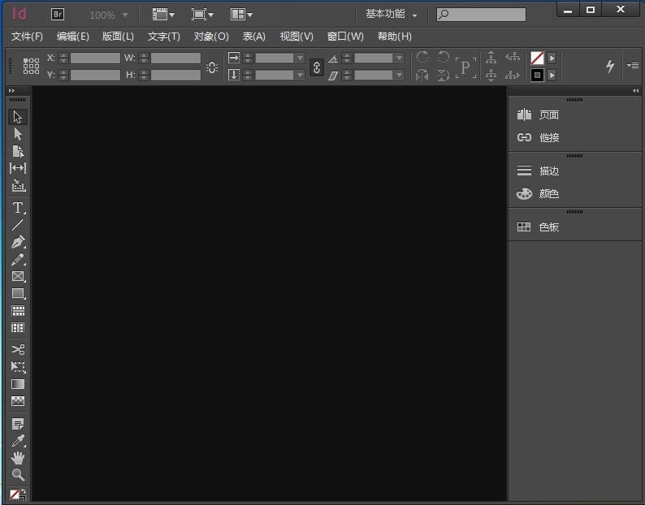The width and height of the screenshot is (645, 505).
Task: Open the control panel flyout menu
Action: pyautogui.click(x=633, y=66)
